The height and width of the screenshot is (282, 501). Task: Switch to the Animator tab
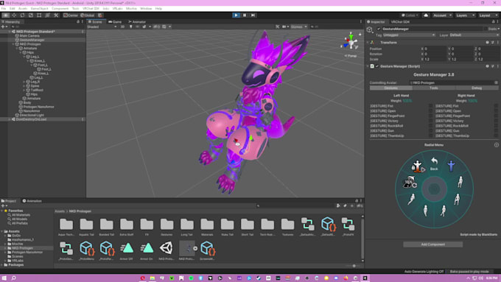137,21
